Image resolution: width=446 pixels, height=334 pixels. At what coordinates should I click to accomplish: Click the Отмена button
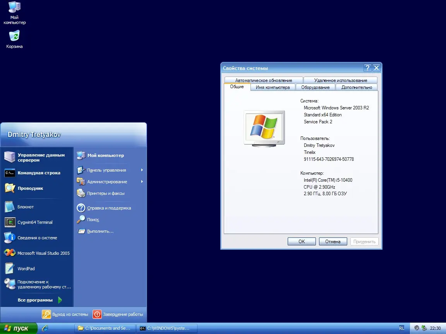(333, 241)
